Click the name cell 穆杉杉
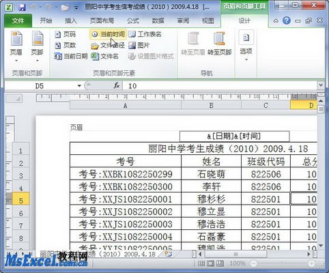This screenshot has width=329, height=273. pos(211,199)
